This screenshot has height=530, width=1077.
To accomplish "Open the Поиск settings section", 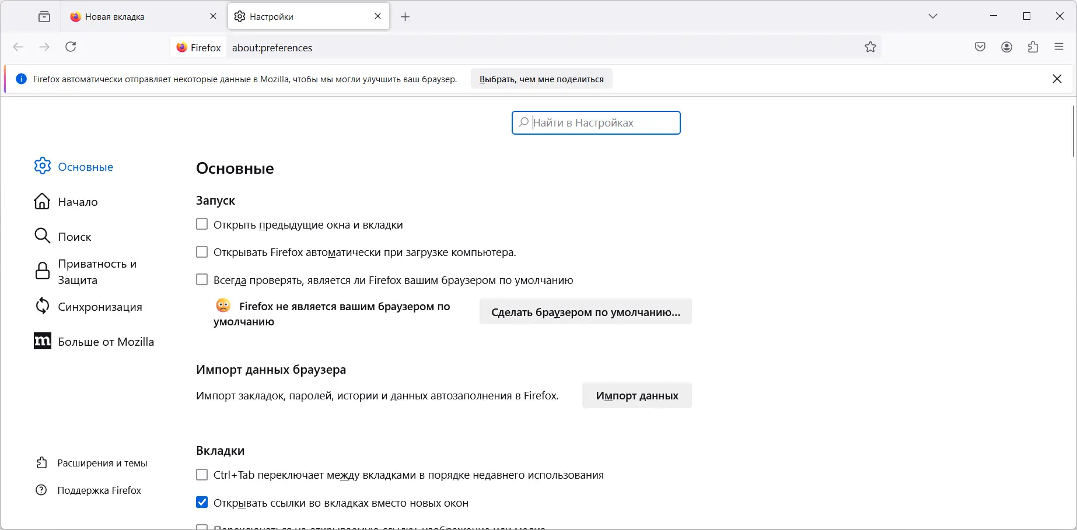I will click(74, 236).
